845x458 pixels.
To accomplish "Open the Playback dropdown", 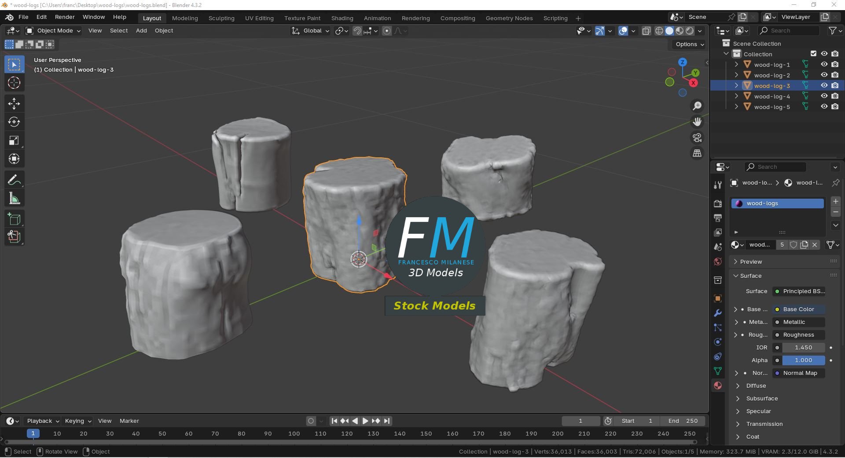I will (43, 421).
